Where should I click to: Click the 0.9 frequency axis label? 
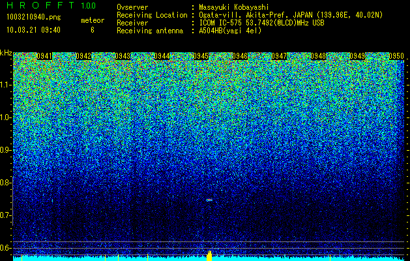click(6, 150)
